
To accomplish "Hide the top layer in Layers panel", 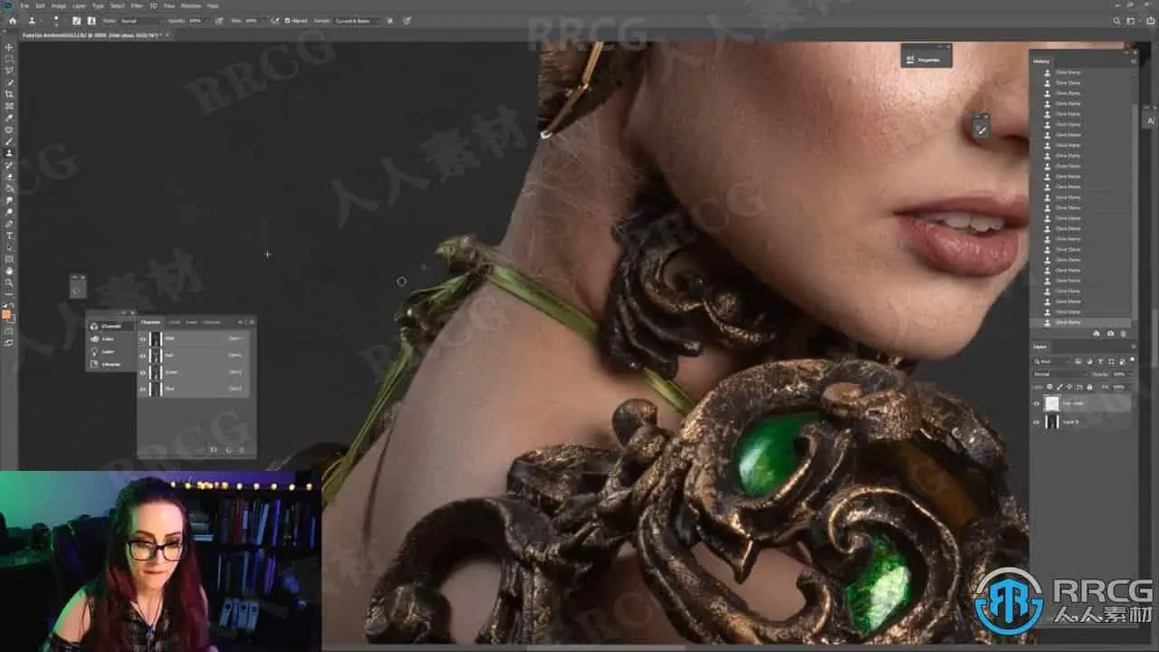I will (x=1038, y=404).
